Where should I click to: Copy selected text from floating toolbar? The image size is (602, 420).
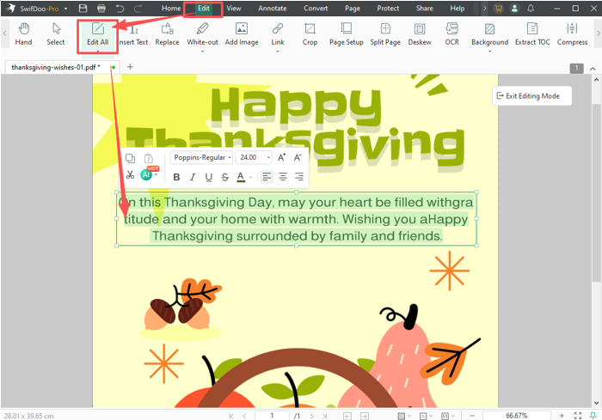click(130, 158)
